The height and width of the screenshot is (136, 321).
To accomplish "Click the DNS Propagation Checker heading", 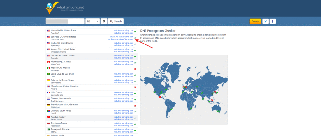I will pos(158,31).
